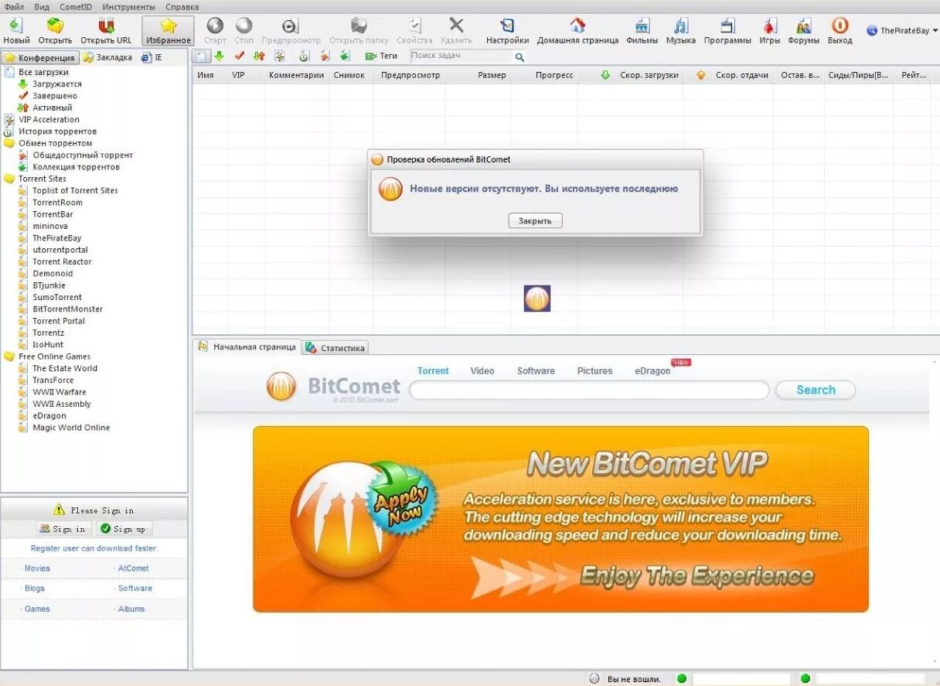Click the active up-down arrows filter icon
This screenshot has height=686, width=940.
(x=259, y=56)
